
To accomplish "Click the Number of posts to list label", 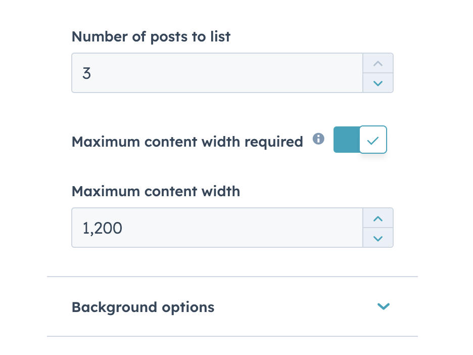I will (x=151, y=36).
